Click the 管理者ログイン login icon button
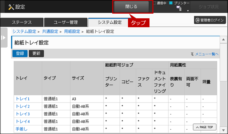228x134 pixels. pyautogui.click(x=210, y=20)
